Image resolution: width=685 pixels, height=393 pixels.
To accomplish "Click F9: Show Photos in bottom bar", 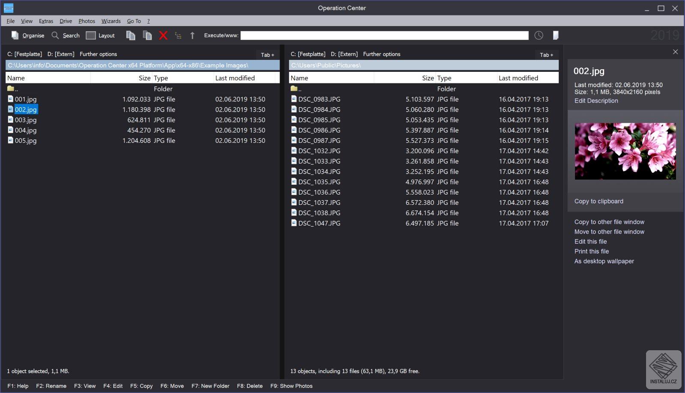I will click(292, 386).
